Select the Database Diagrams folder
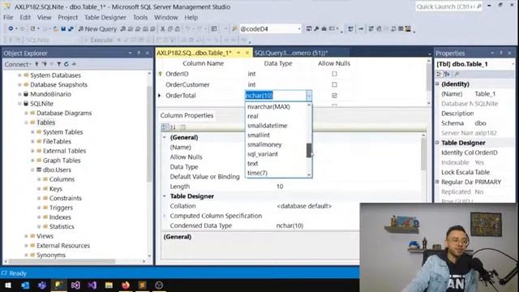Screen dimensions: 519x292 [x=64, y=114]
